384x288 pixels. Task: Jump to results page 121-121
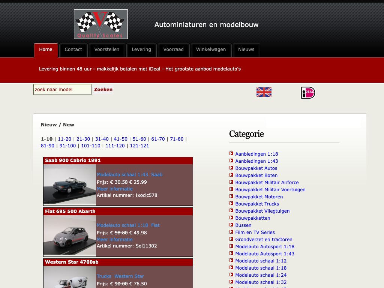[x=139, y=146]
